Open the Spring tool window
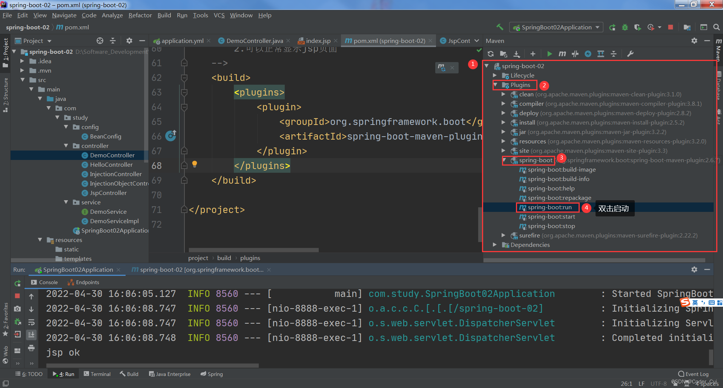The image size is (723, 388). coord(212,374)
